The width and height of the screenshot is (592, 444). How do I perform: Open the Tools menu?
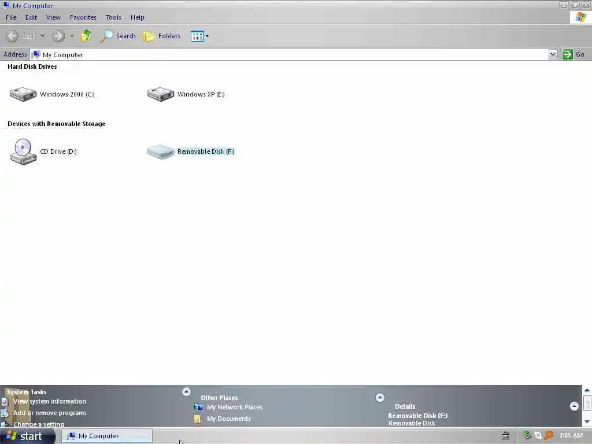[x=113, y=17]
